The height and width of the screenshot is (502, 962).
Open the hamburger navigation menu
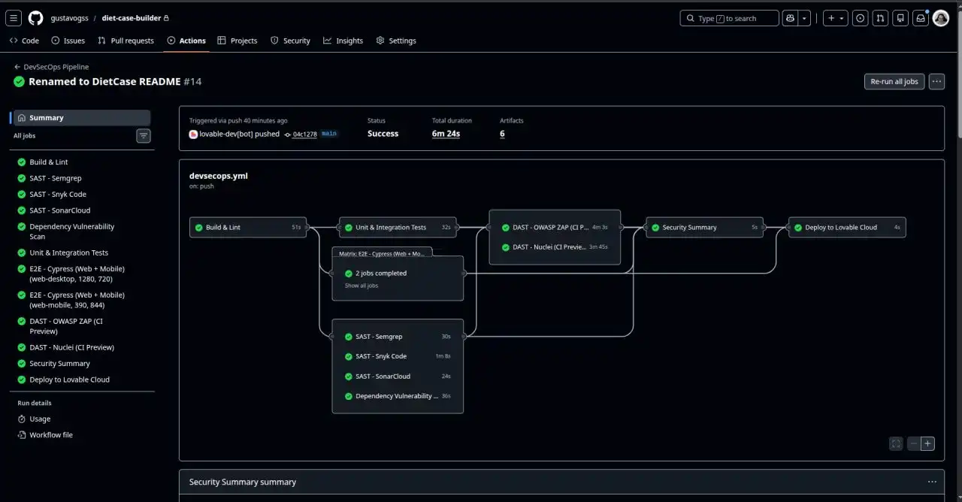click(x=14, y=18)
